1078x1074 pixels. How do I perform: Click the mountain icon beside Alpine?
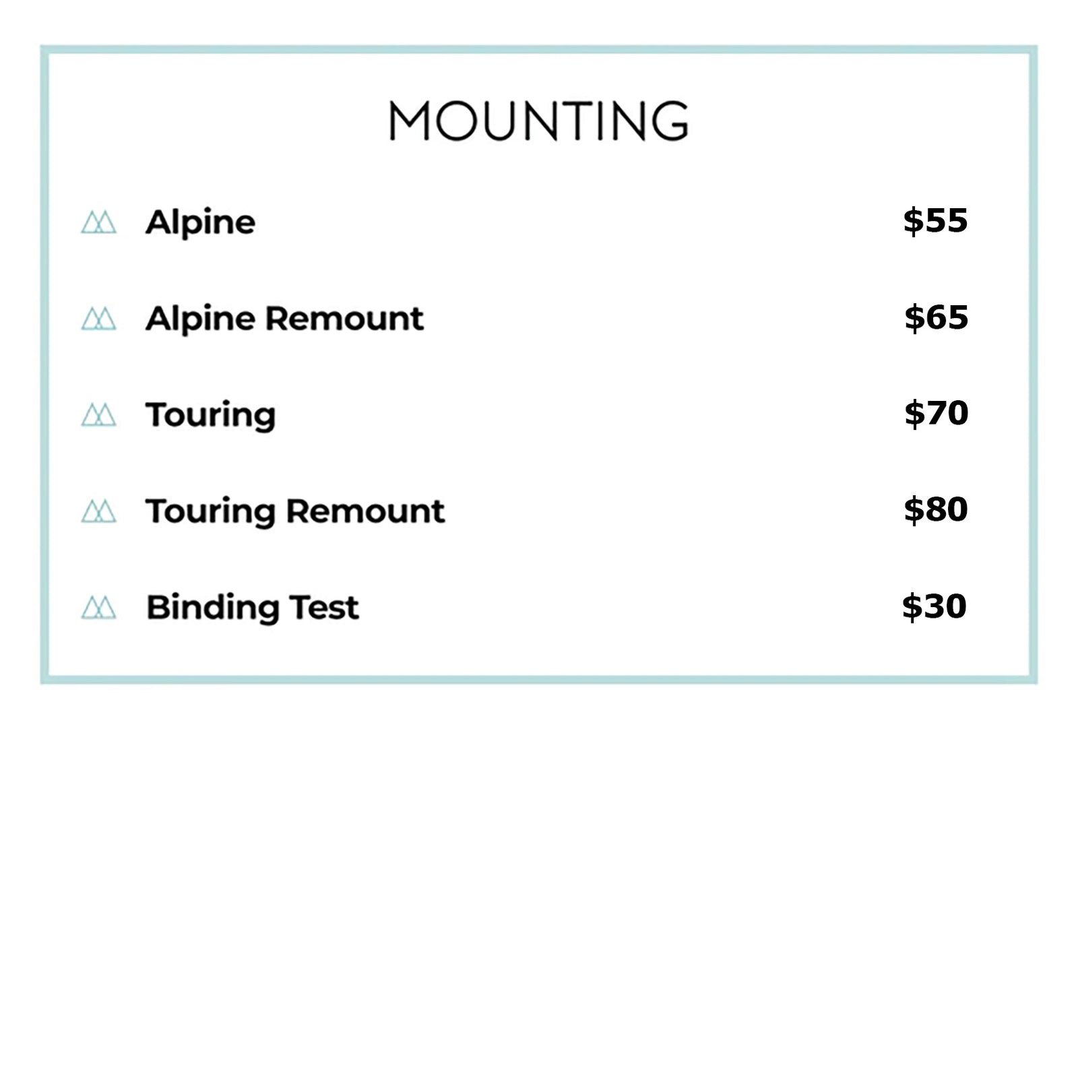[x=98, y=222]
